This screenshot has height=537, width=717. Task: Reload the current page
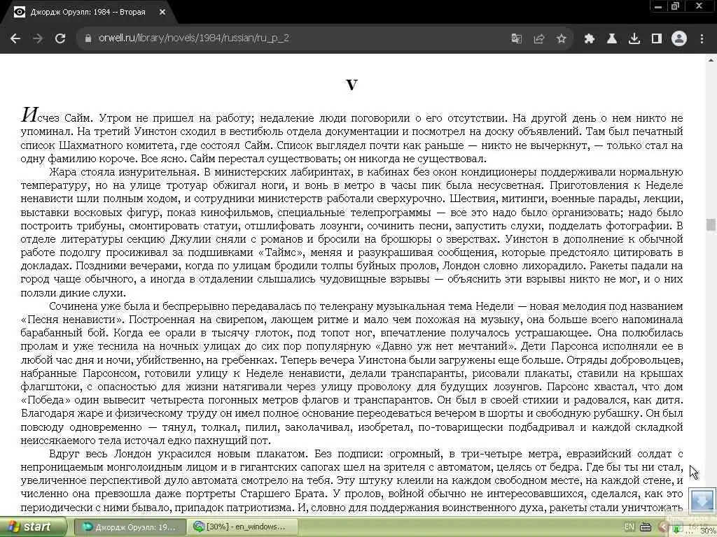60,39
